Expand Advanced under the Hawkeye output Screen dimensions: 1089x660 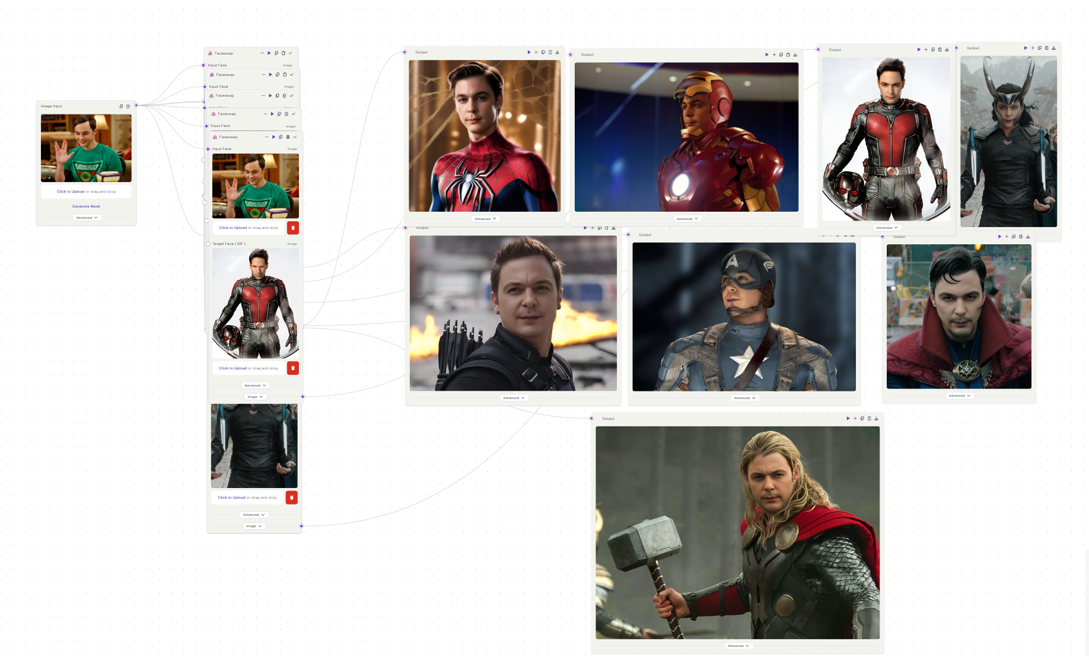coord(514,398)
